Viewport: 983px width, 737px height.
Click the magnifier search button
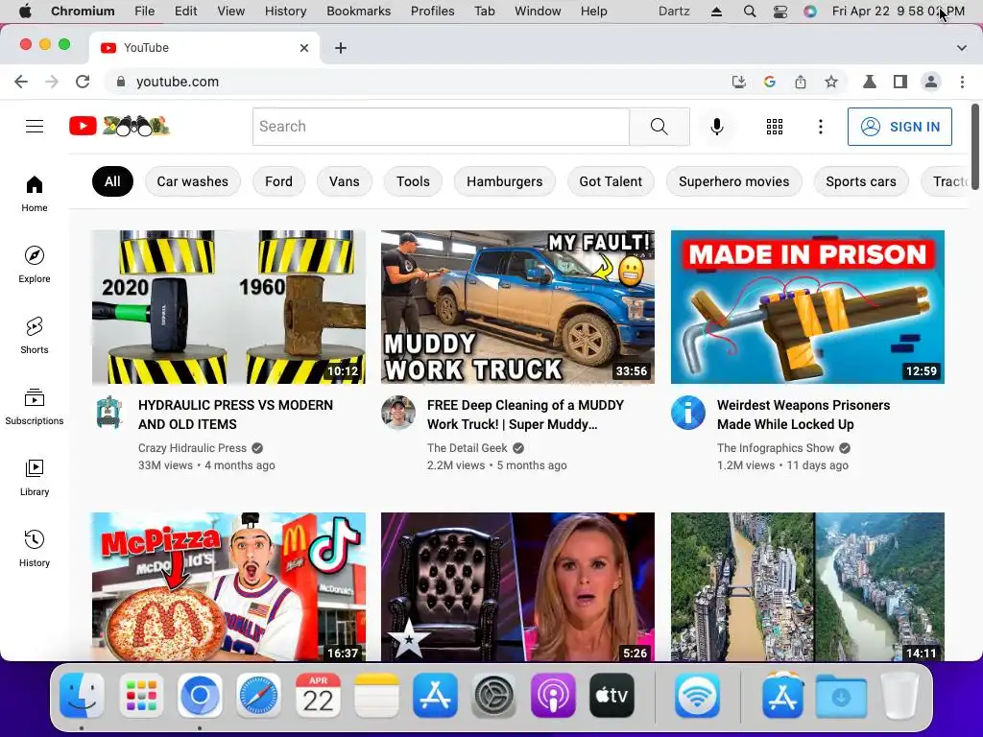click(659, 127)
